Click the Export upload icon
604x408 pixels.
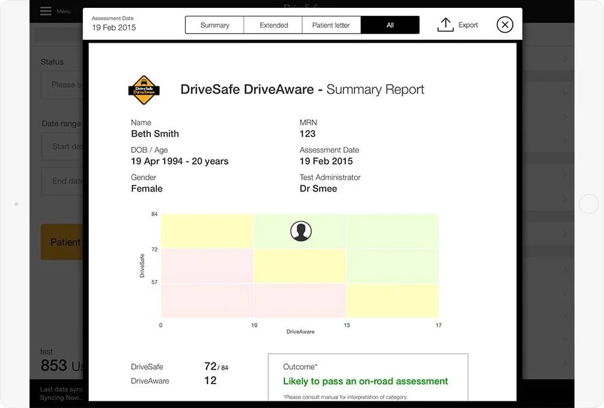tap(446, 24)
